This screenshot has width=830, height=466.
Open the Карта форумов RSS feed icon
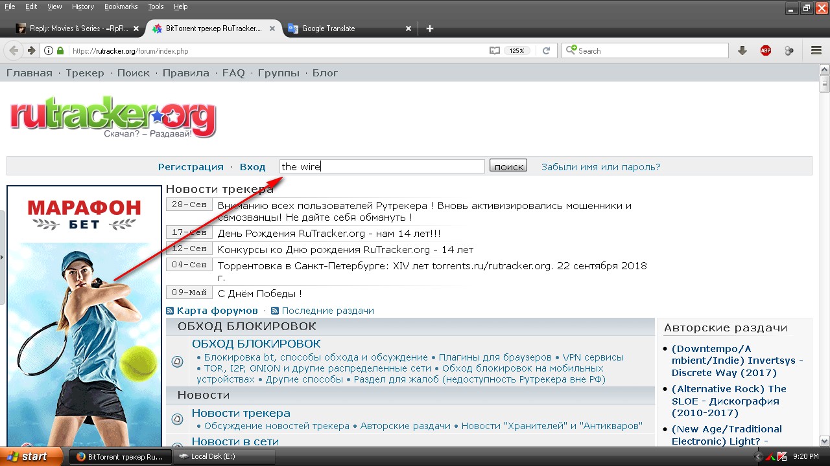click(x=170, y=311)
